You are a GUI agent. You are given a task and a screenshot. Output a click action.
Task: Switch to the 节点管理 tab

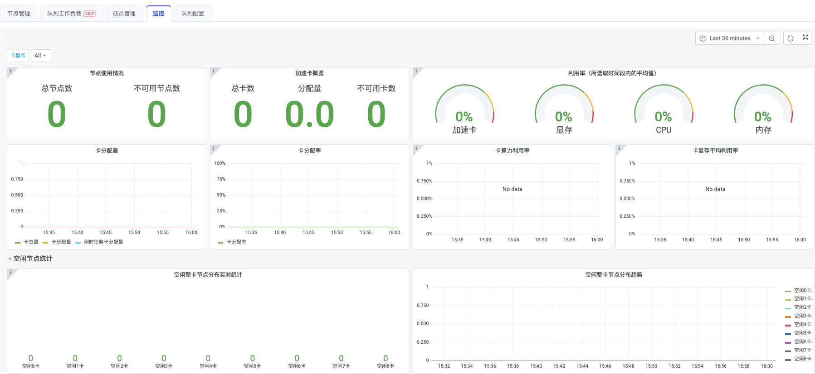(19, 14)
